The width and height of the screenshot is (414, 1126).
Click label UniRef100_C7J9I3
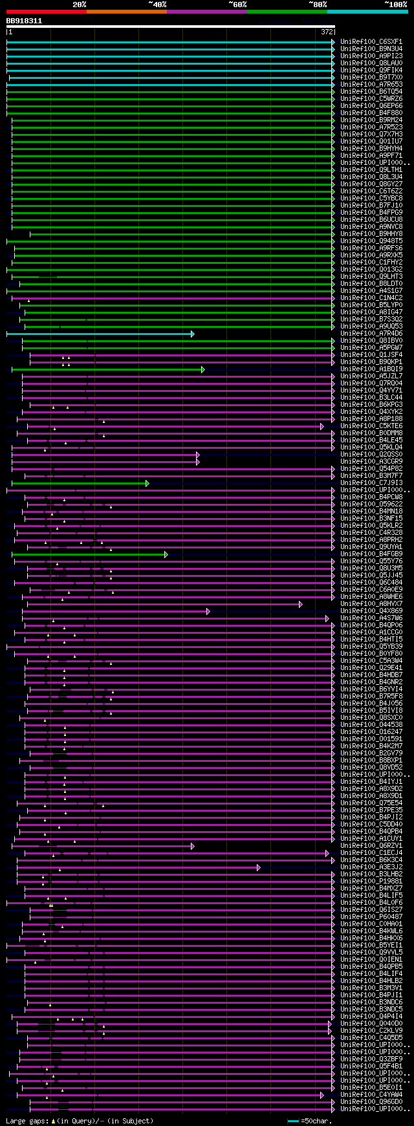(x=371, y=483)
